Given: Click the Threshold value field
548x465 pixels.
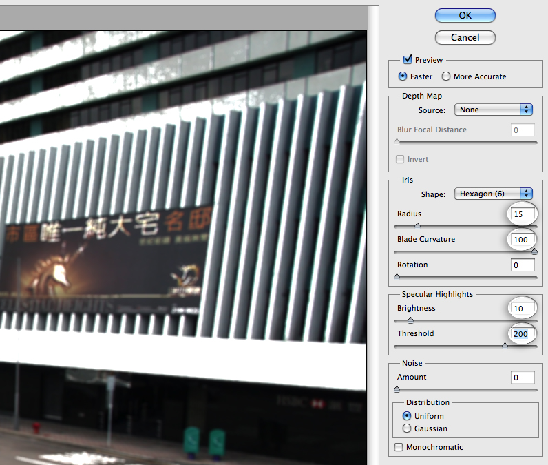Looking at the screenshot, I should coord(523,334).
